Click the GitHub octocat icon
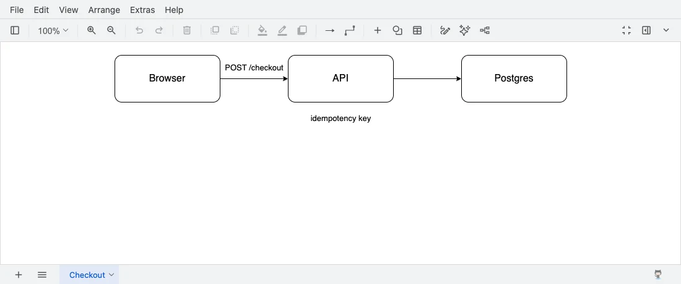Image resolution: width=681 pixels, height=284 pixels. (659, 274)
